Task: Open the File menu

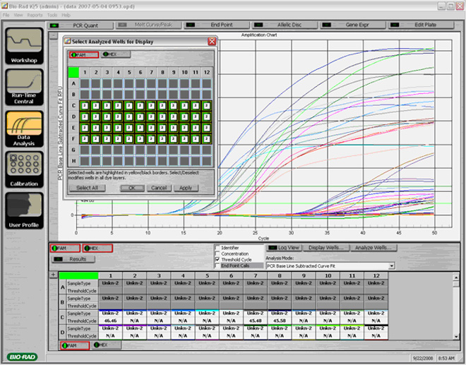Action: coord(6,15)
